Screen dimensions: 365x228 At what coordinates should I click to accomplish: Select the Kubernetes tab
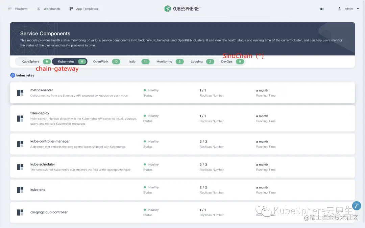click(x=70, y=62)
